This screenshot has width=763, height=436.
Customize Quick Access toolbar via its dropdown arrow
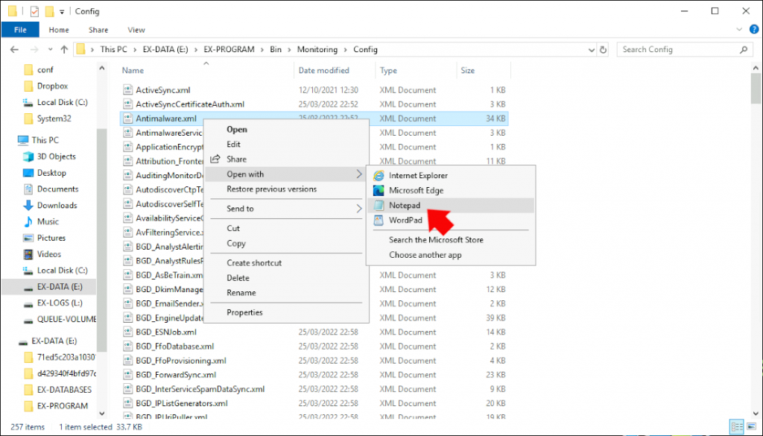(x=63, y=10)
